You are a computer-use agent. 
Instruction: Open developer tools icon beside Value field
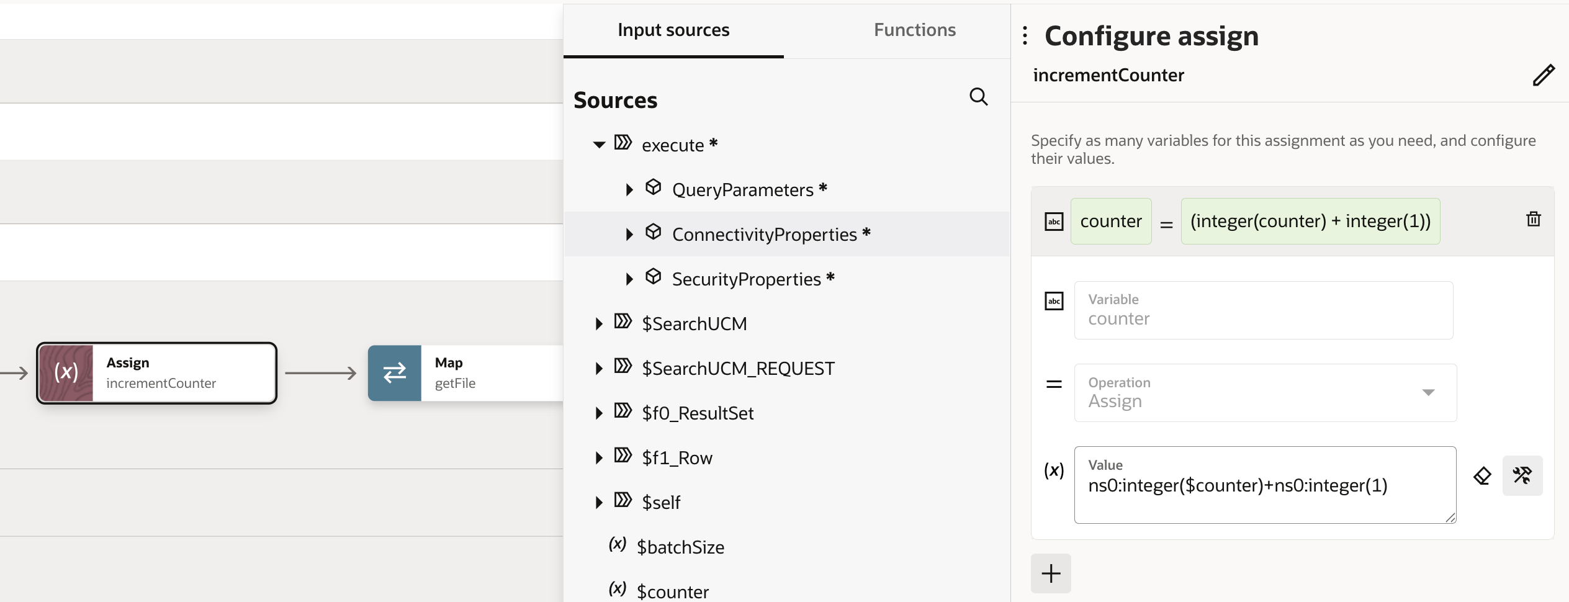tap(1522, 475)
